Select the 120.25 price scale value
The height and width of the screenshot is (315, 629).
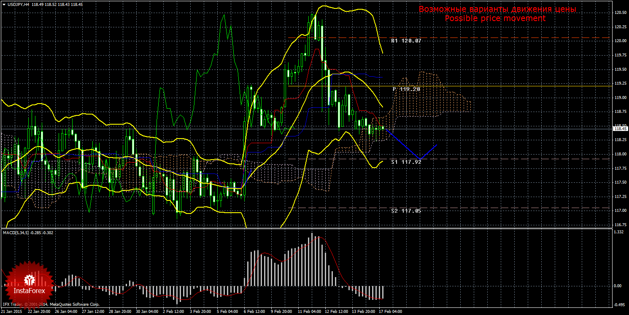coord(620,27)
